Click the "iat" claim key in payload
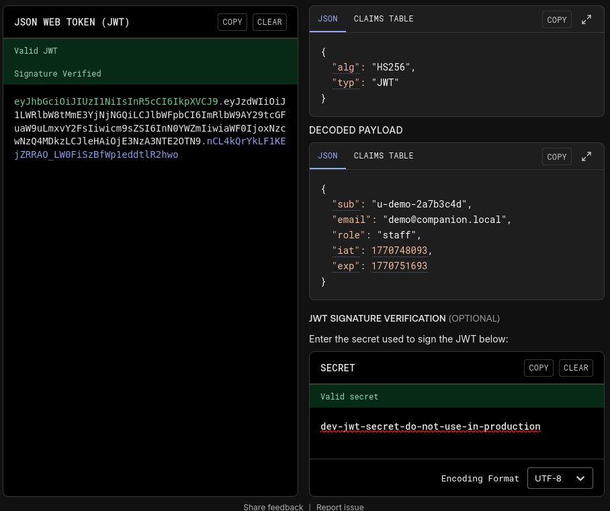This screenshot has height=511, width=610. 346,250
